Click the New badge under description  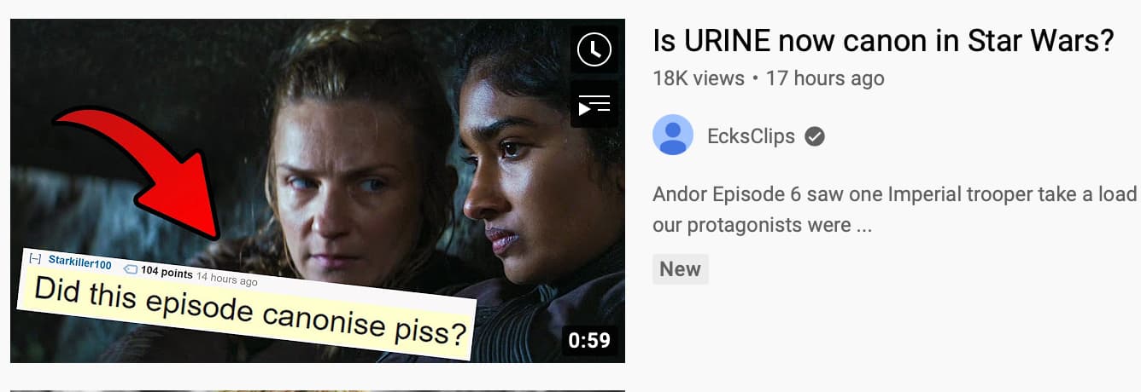681,269
